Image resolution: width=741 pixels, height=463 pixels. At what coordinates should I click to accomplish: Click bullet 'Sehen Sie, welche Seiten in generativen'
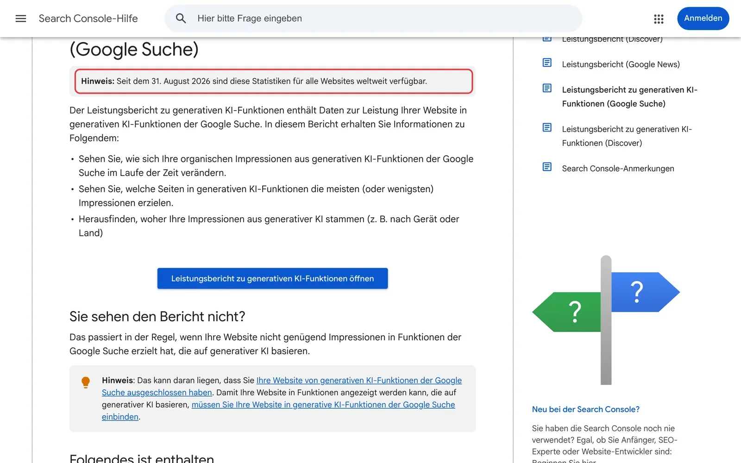(256, 196)
